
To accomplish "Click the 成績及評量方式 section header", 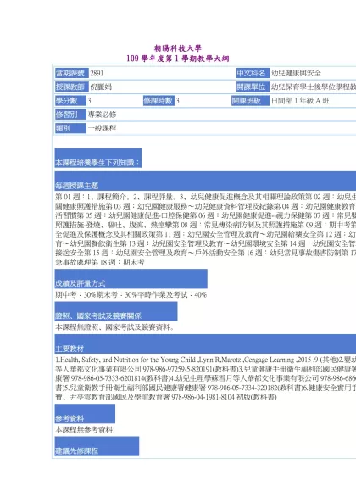I will tap(131, 279).
